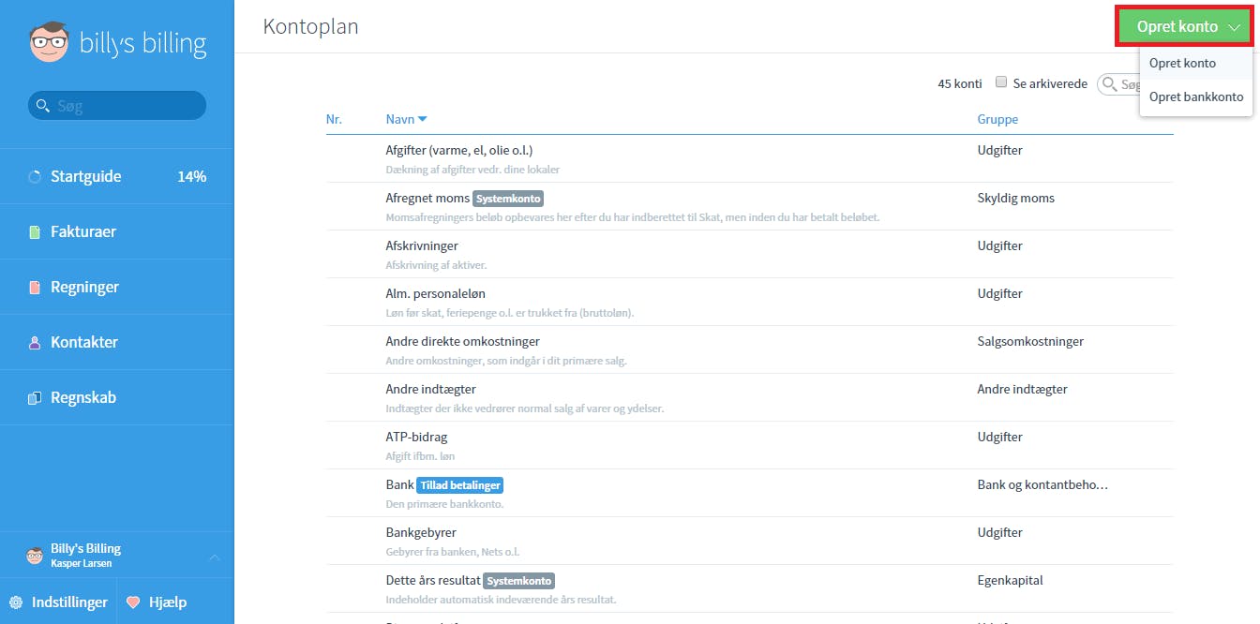Viewport: 1260px width, 624px height.
Task: Open Indstillinger settings
Action: [x=58, y=602]
